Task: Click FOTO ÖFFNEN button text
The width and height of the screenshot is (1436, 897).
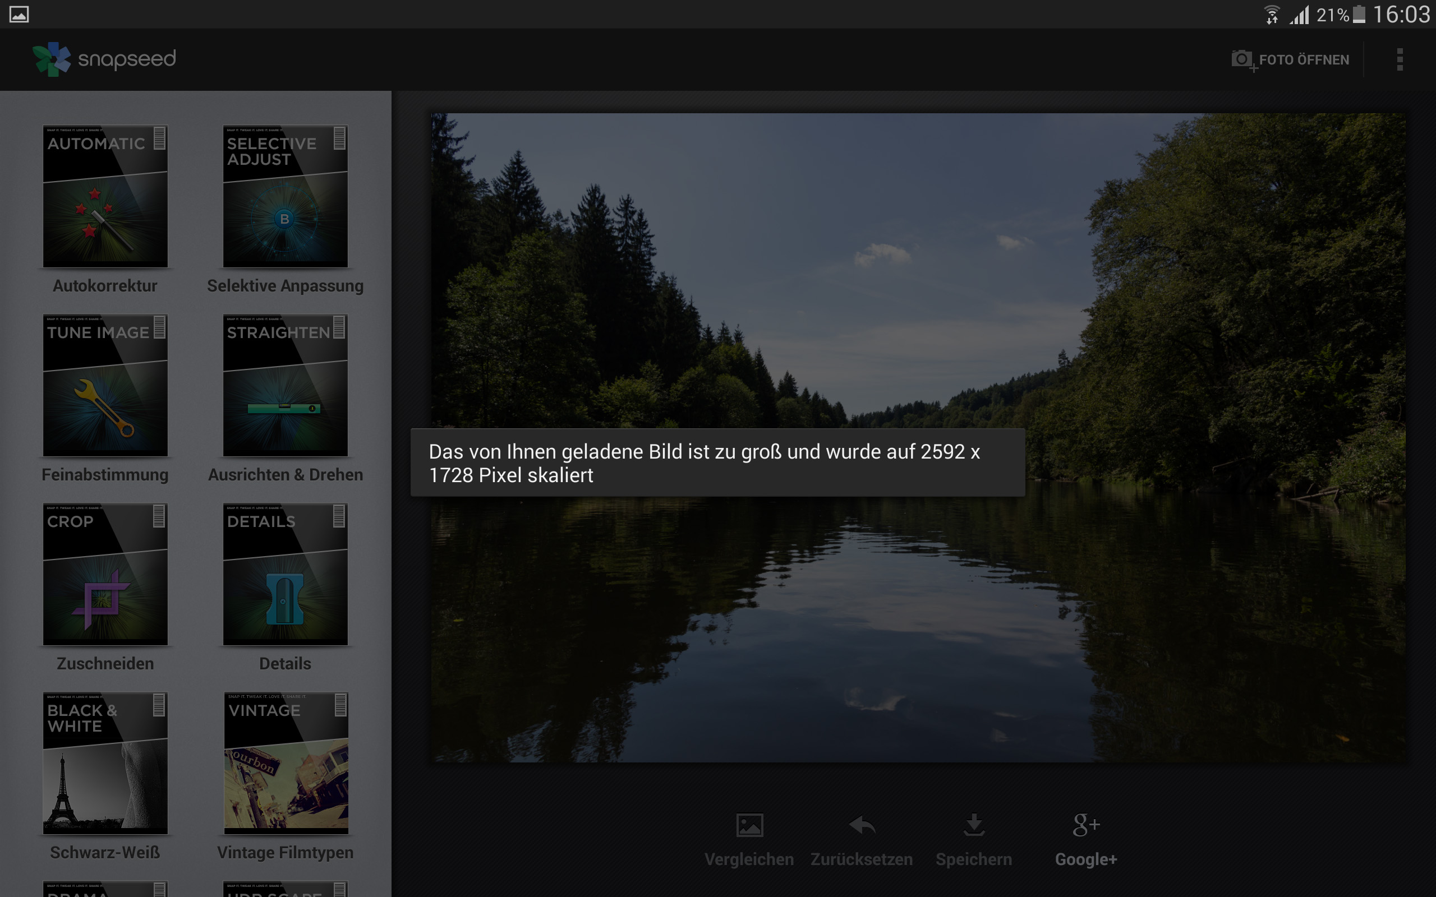Action: 1304,60
